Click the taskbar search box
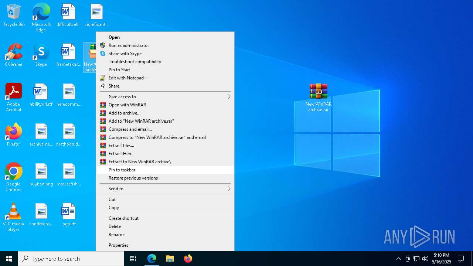473x266 pixels. (71, 259)
